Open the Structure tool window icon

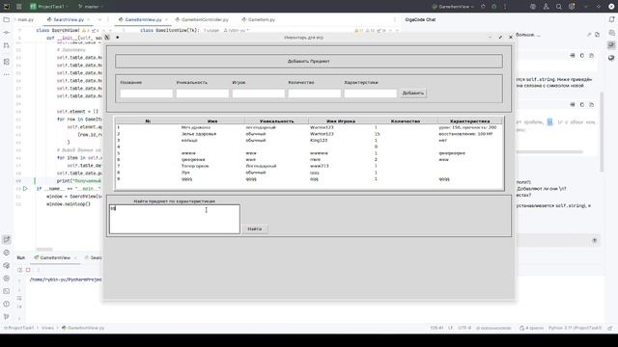point(7,62)
